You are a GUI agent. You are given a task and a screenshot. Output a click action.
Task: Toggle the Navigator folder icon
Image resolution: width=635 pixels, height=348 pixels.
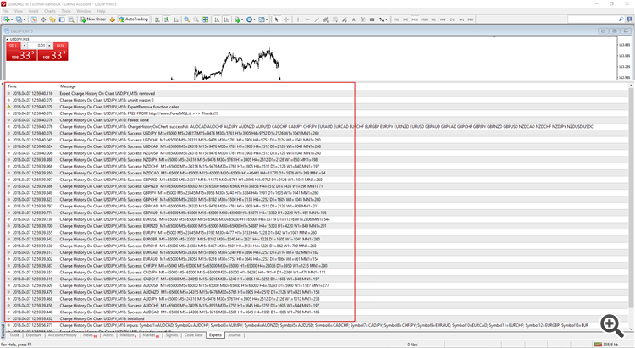52,19
